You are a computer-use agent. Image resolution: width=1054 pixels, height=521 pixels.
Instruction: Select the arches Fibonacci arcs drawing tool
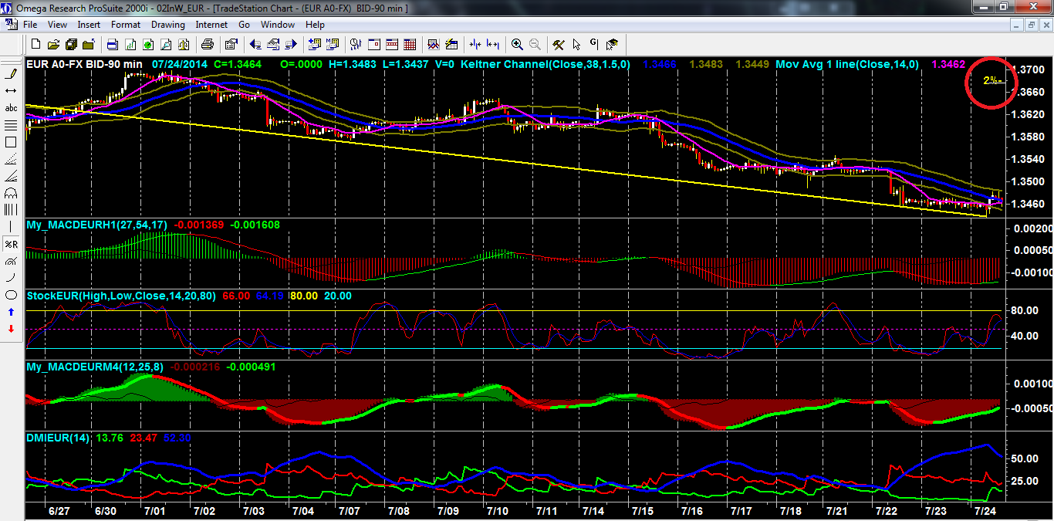(x=11, y=193)
